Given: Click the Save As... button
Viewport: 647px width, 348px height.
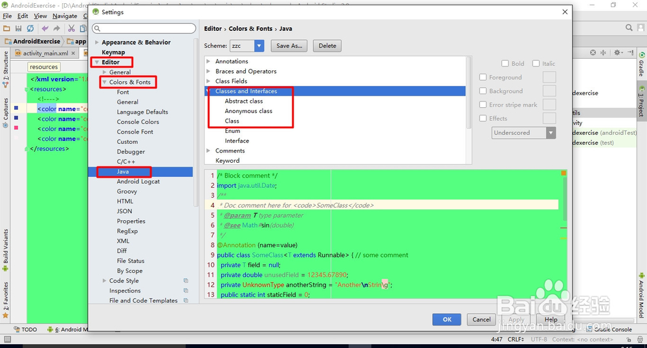Looking at the screenshot, I should point(289,46).
